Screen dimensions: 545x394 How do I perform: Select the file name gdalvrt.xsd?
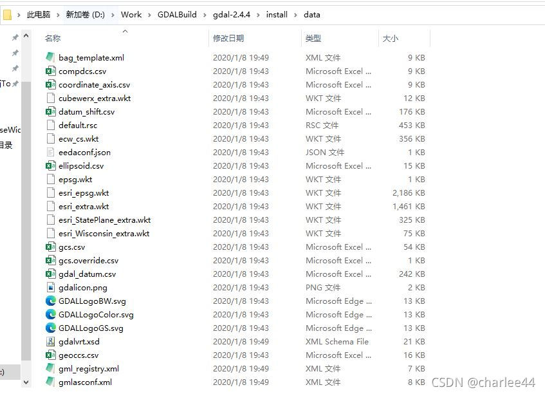[x=79, y=341]
